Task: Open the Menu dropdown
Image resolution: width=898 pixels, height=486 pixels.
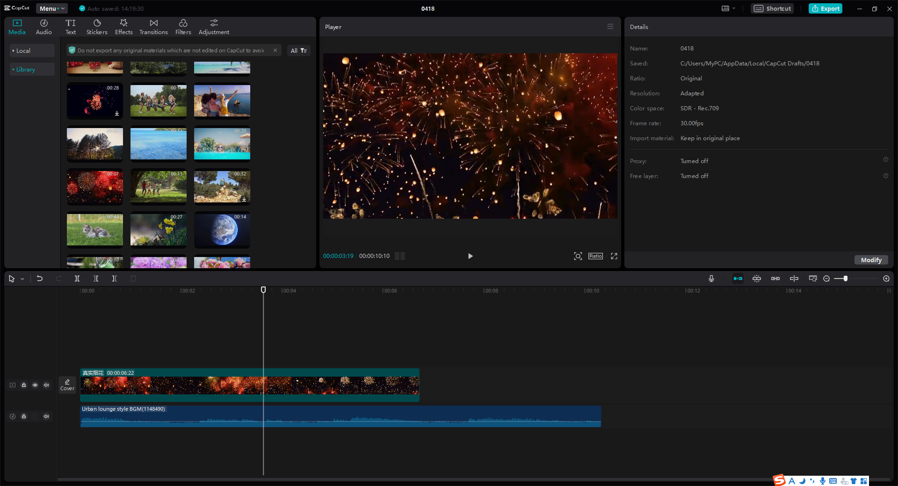Action: 51,8
